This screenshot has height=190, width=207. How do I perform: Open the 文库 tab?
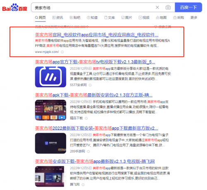pos(110,17)
